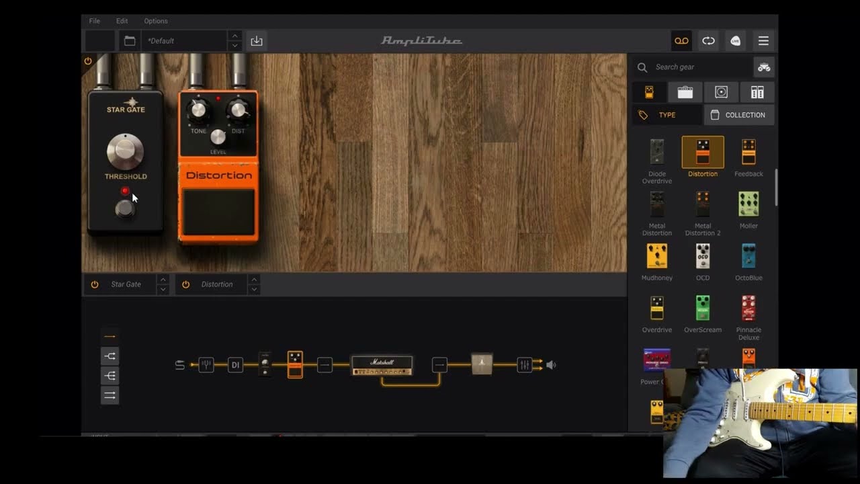Open the tuner block in signal chain

click(206, 365)
